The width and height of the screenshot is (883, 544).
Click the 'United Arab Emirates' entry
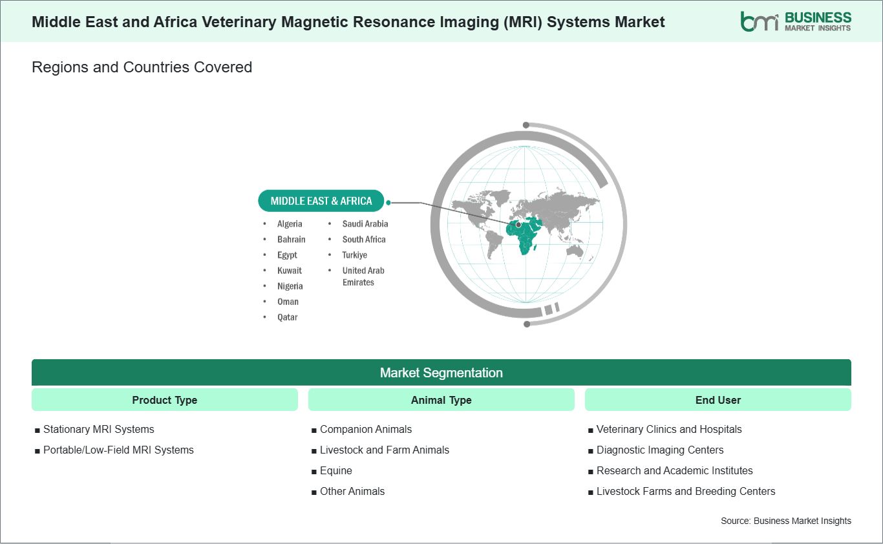(363, 277)
